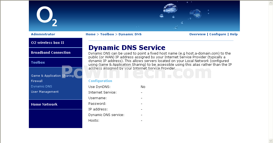Click the Configuration section heading
Viewport: 273px width, 143px height.
click(100, 81)
